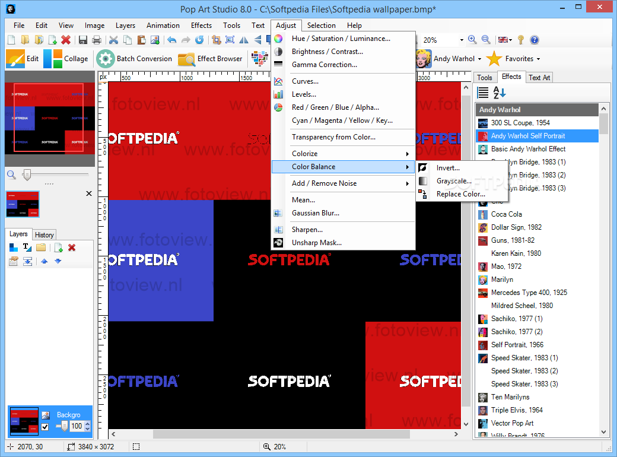This screenshot has height=457, width=617.
Task: Expand the Add / Remove Noise submenu
Action: coord(343,183)
